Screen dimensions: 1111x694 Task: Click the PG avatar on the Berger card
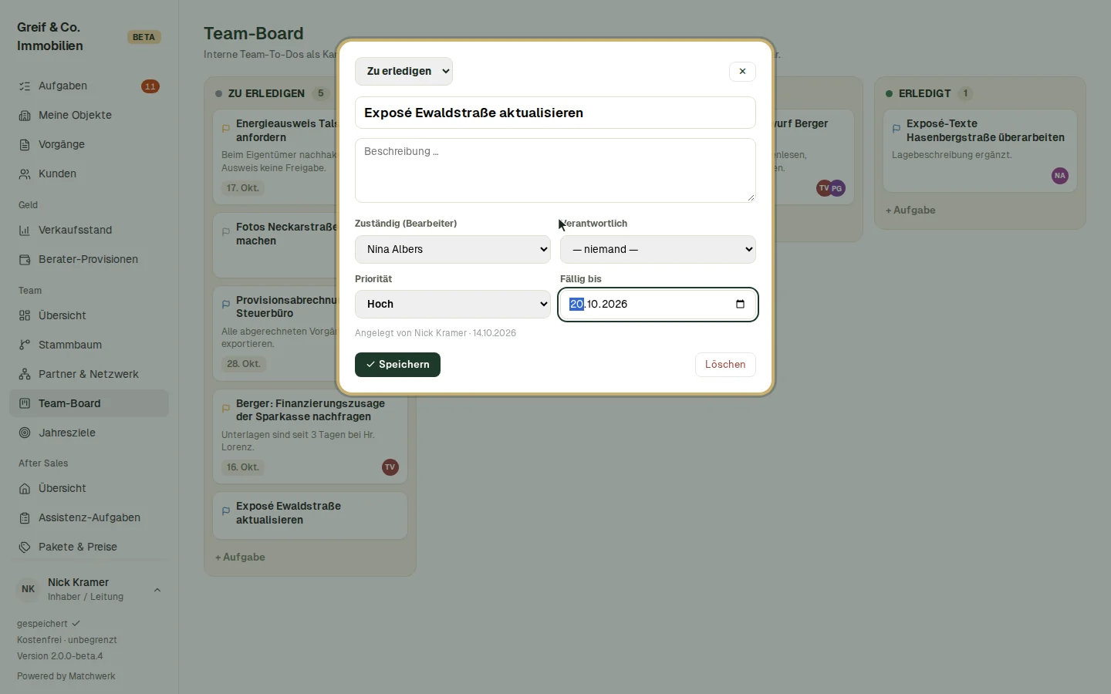click(x=837, y=188)
